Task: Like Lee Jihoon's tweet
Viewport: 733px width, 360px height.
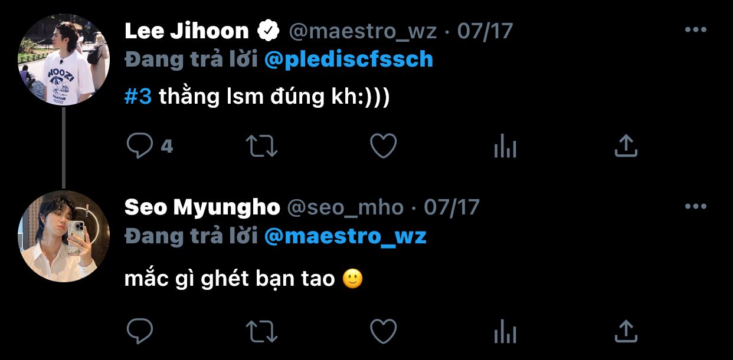Action: (x=384, y=146)
